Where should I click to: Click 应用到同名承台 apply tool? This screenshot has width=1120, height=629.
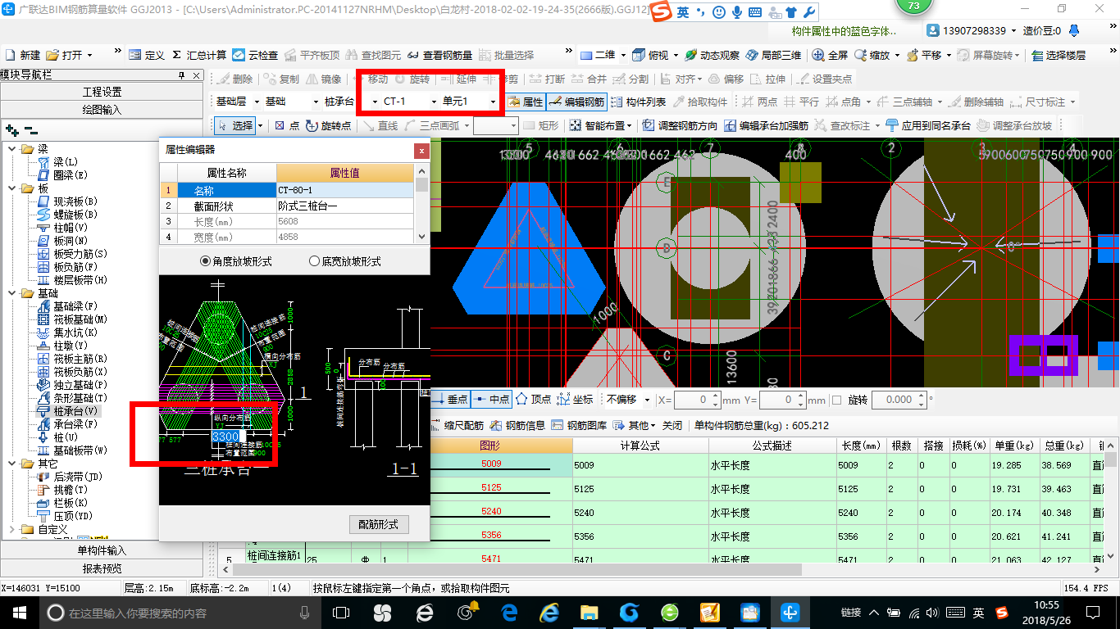[928, 125]
